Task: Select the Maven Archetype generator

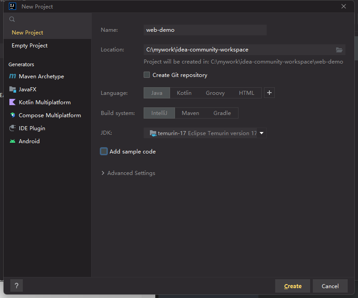Action: coord(47,76)
